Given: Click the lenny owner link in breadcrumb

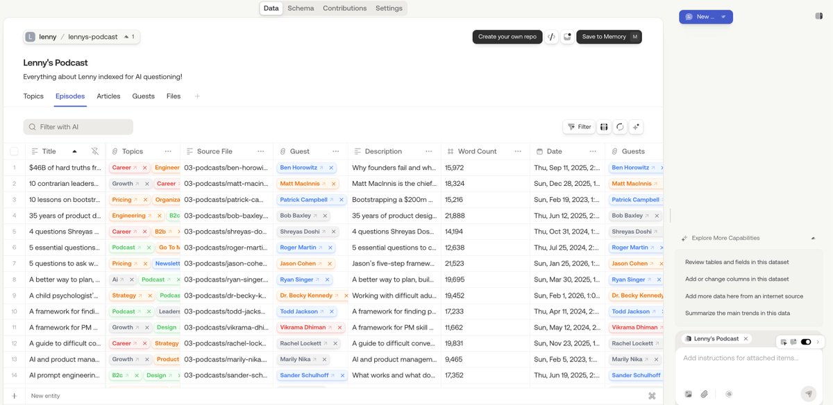Looking at the screenshot, I should click(x=48, y=37).
